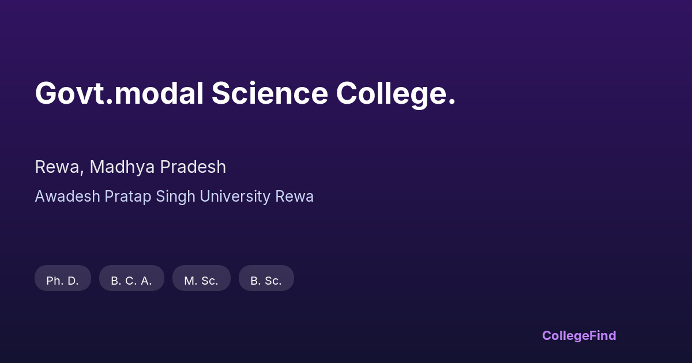Select the Rewa, Madhya Pradesh location text
The image size is (692, 363).
click(x=130, y=167)
